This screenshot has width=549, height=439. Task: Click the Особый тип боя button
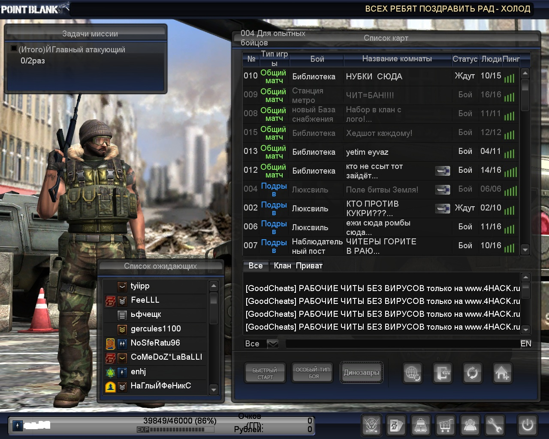(x=313, y=373)
